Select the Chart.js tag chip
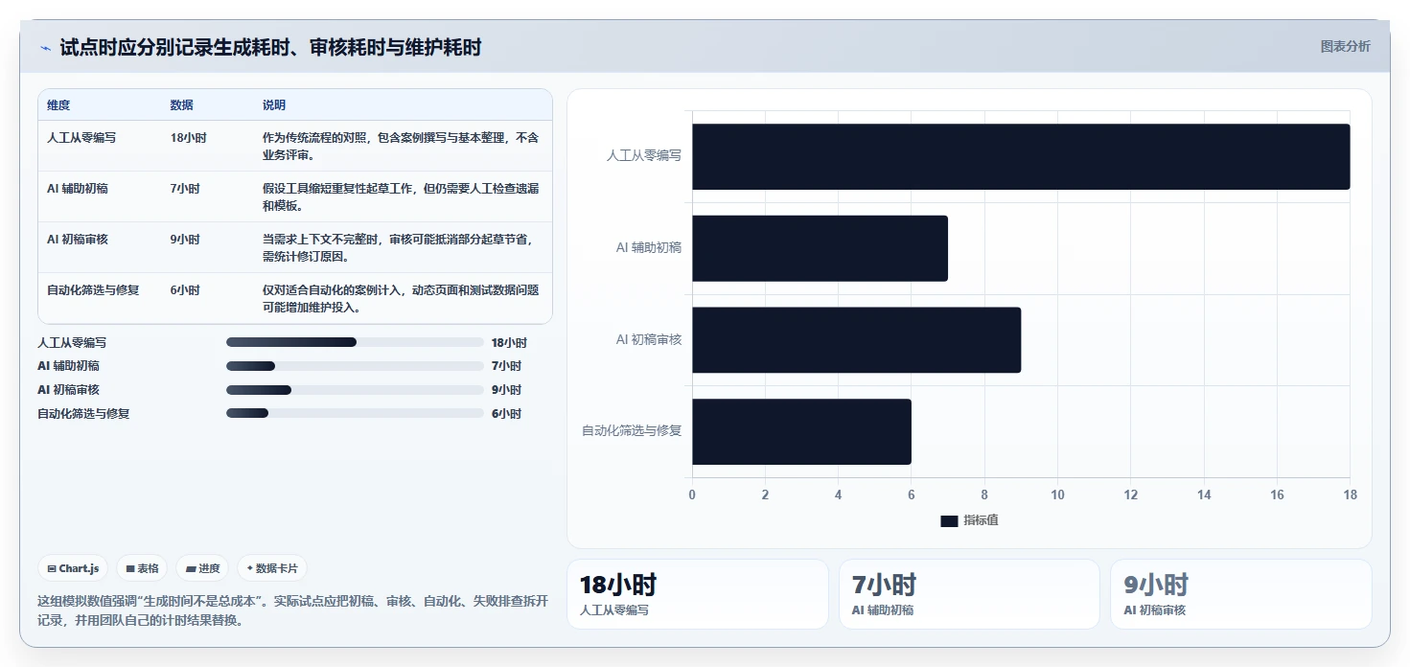Viewport: 1410px width, 667px height. (x=74, y=568)
